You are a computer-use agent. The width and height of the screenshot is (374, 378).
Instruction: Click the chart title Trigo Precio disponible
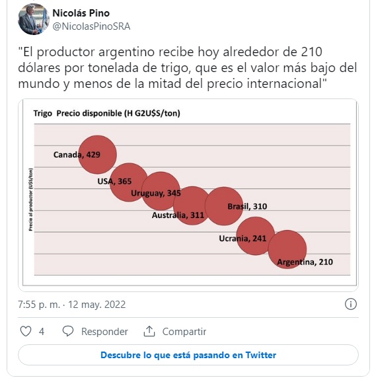point(107,113)
